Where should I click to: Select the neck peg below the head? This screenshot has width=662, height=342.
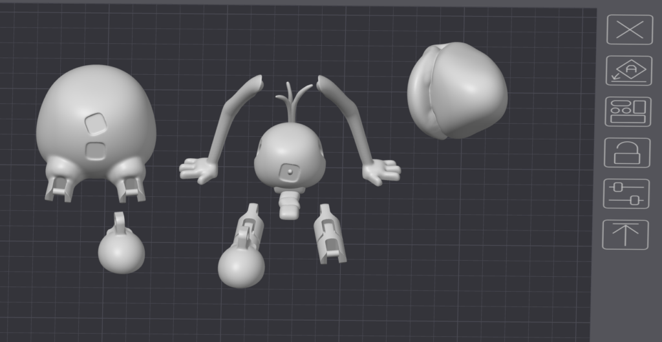click(289, 203)
